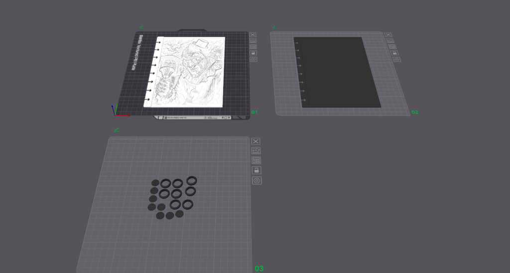Image resolution: width=510 pixels, height=273 pixels.
Task: Auto-orient objects on plate 02
Action: [390, 41]
